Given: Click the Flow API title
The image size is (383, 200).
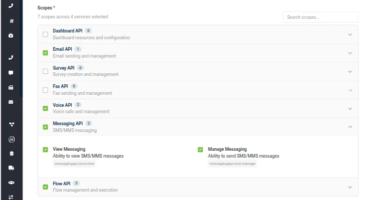Looking at the screenshot, I should [x=61, y=183].
